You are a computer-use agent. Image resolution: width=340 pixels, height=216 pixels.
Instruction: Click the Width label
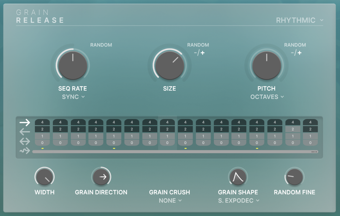point(44,192)
